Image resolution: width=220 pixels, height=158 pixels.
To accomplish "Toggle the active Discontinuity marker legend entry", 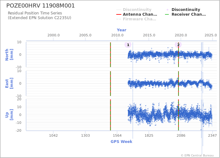I will coord(183,10).
